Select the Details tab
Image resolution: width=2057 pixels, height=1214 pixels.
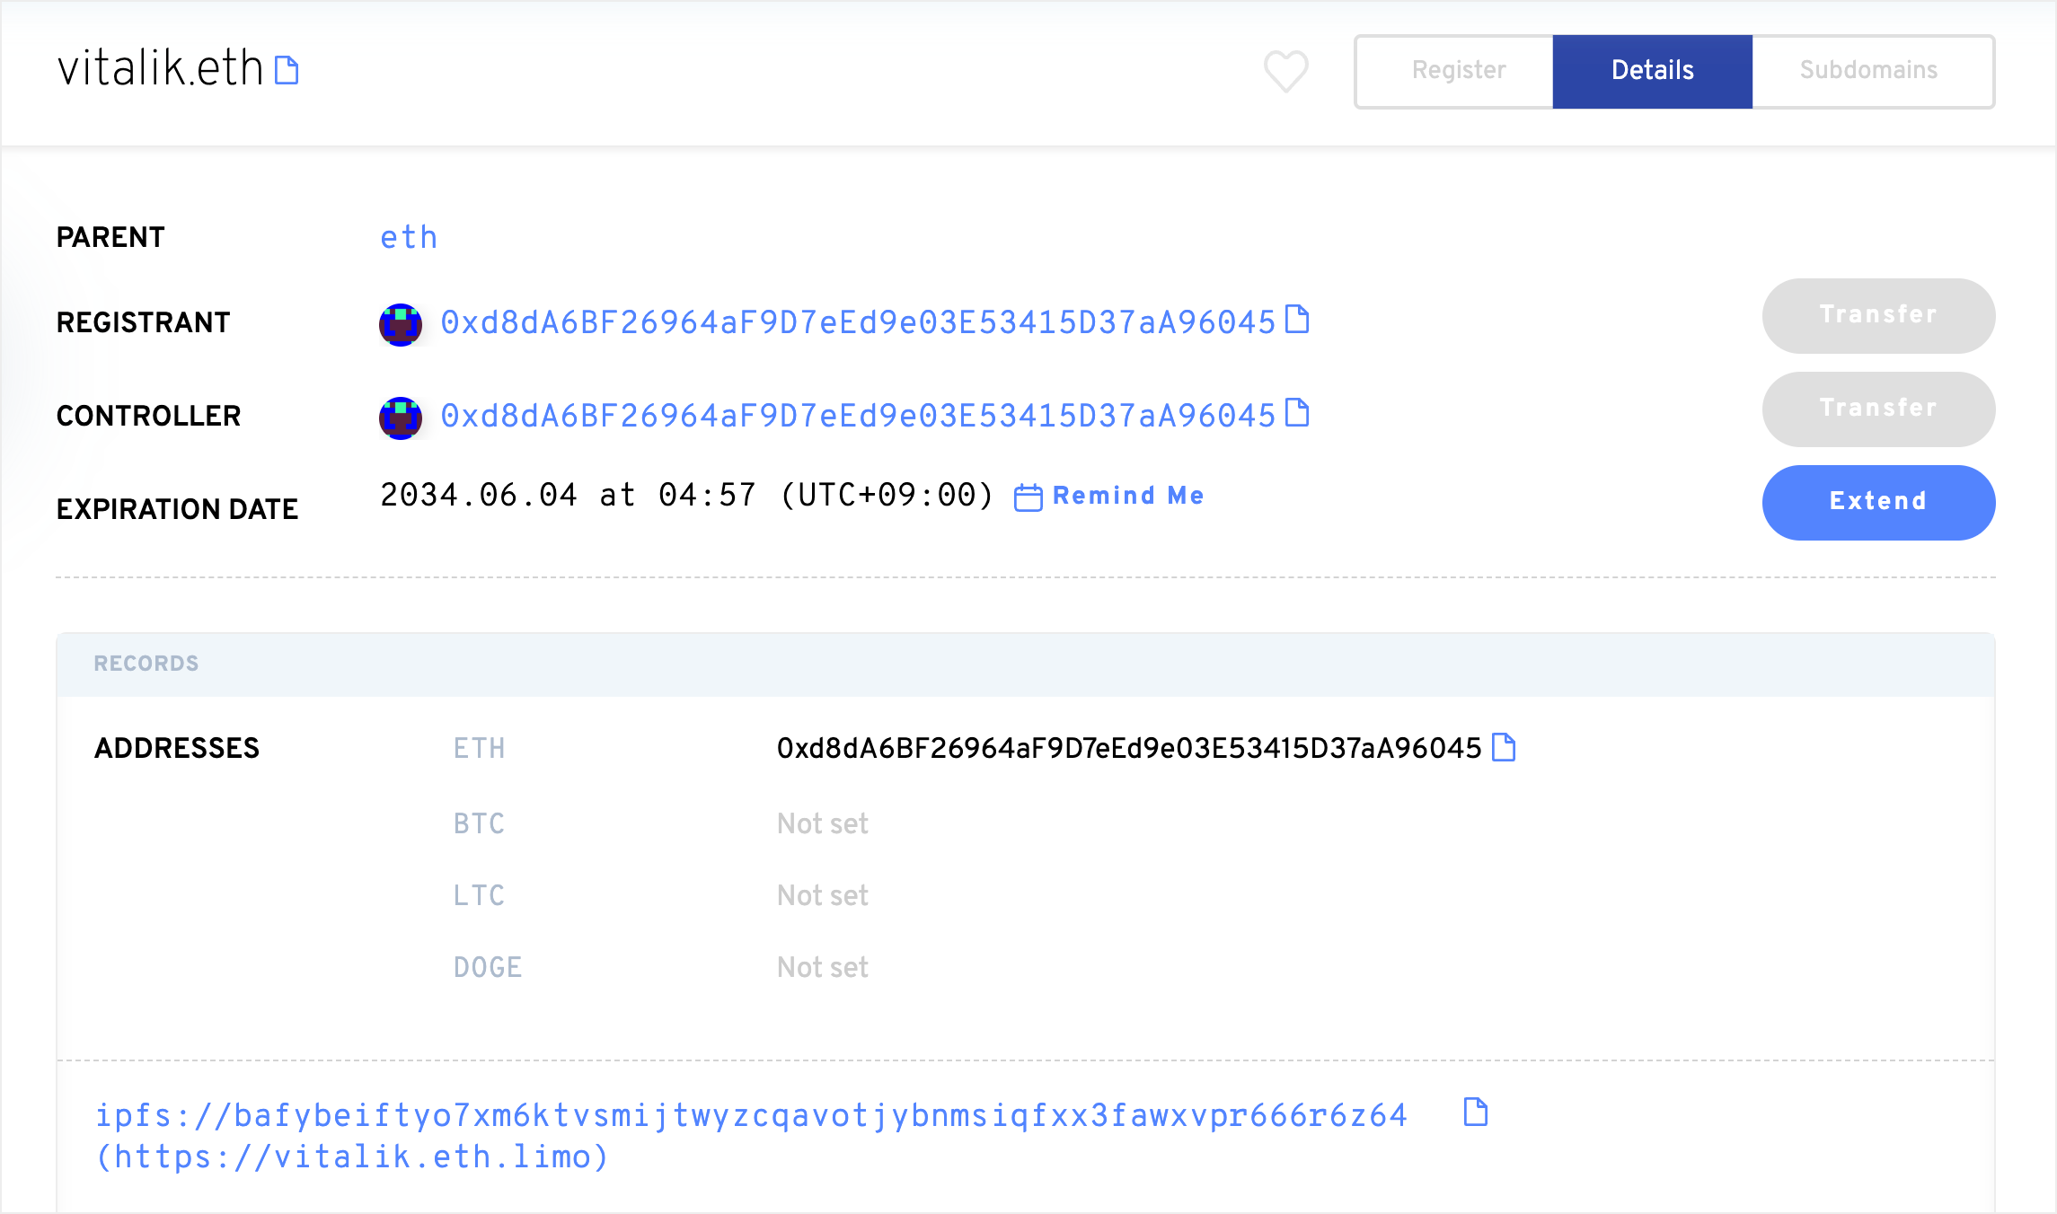click(1652, 71)
